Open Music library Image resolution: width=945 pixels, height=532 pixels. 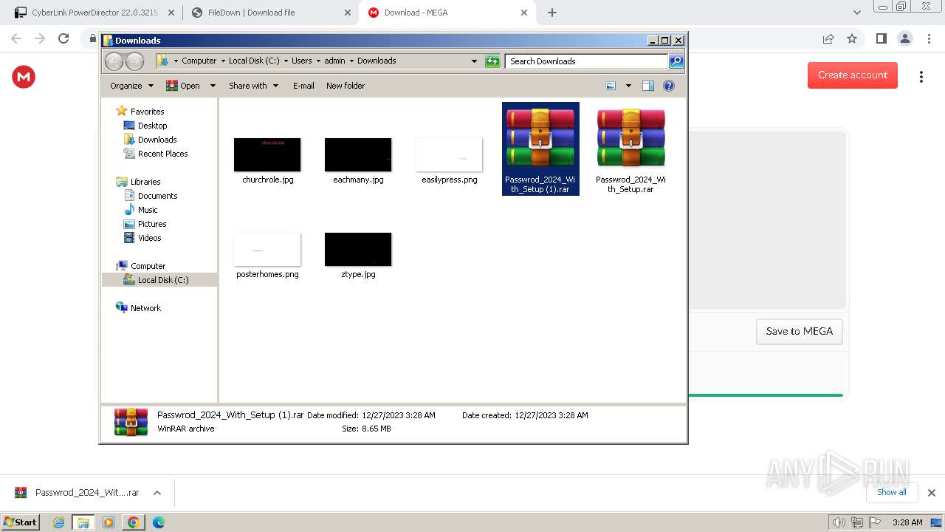point(148,210)
